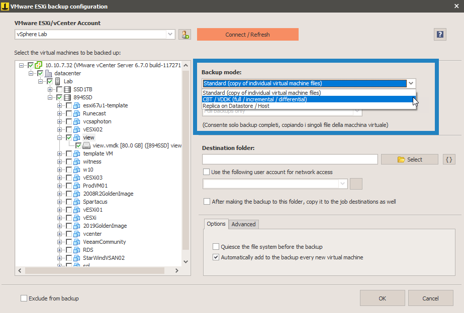Close the backup configuration dialog
This screenshot has height=313, width=464.
tap(456, 6)
